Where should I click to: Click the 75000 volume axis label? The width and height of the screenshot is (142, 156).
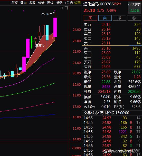76,148
